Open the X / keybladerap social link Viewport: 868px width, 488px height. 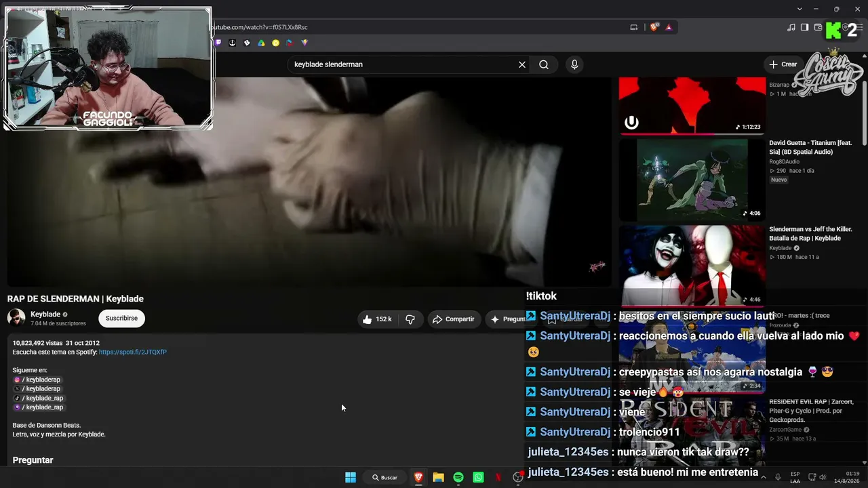coord(37,389)
